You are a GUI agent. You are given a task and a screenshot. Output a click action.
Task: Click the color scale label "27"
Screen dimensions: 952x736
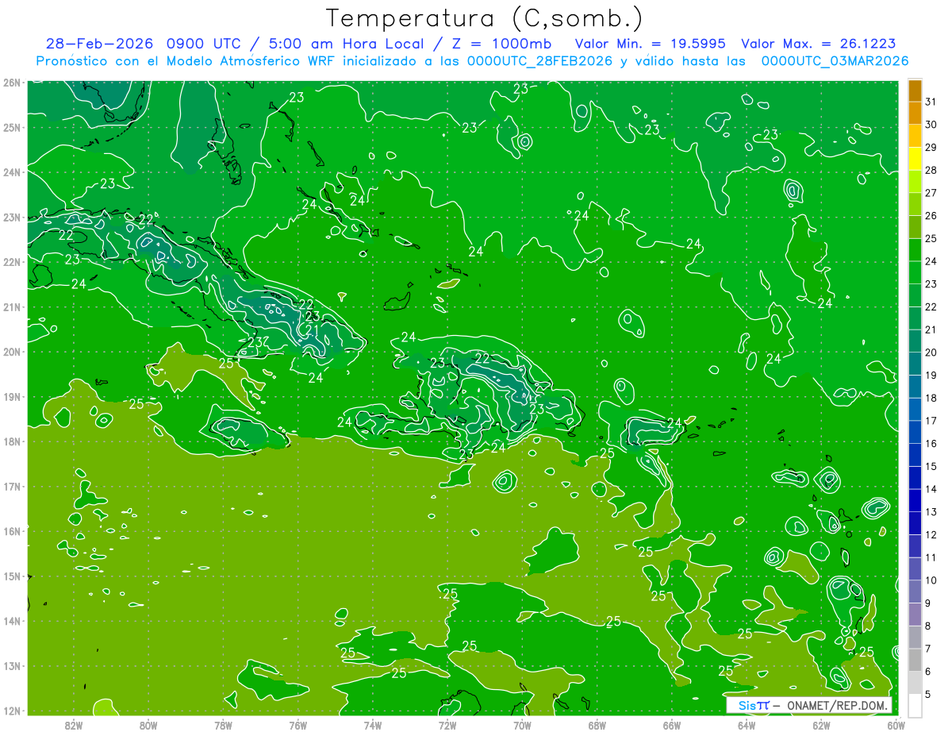pos(931,193)
